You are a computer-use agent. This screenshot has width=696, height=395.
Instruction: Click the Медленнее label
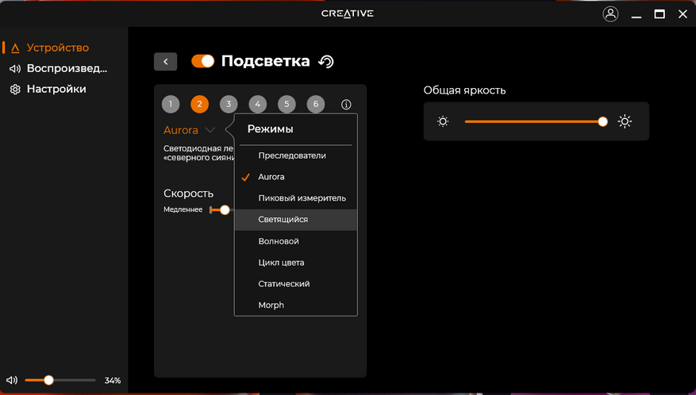coord(183,209)
